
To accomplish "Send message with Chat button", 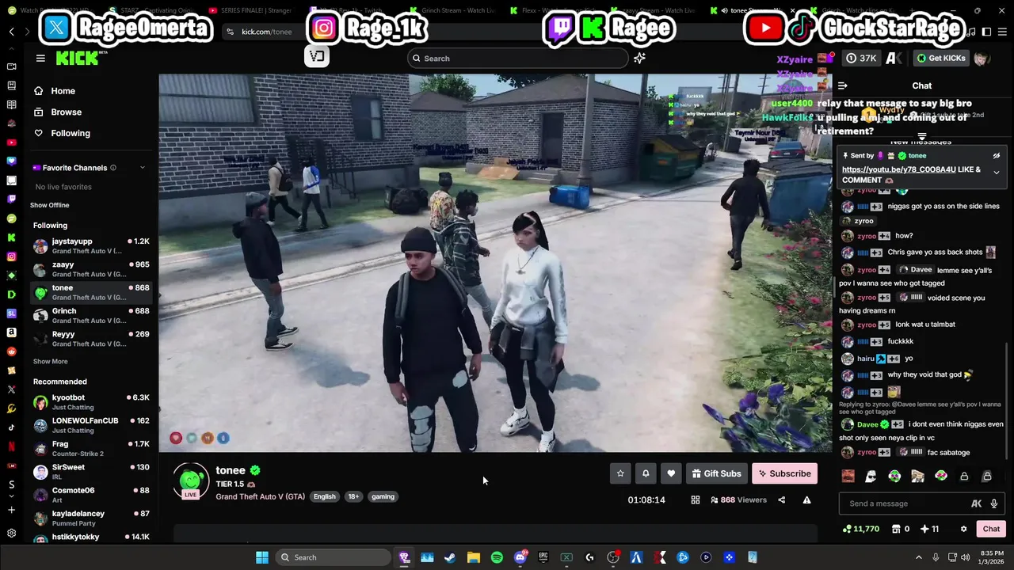I will (992, 529).
